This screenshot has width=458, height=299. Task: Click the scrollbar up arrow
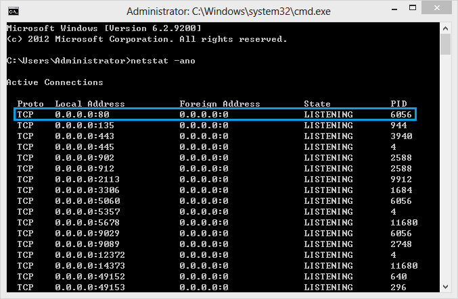(x=445, y=28)
